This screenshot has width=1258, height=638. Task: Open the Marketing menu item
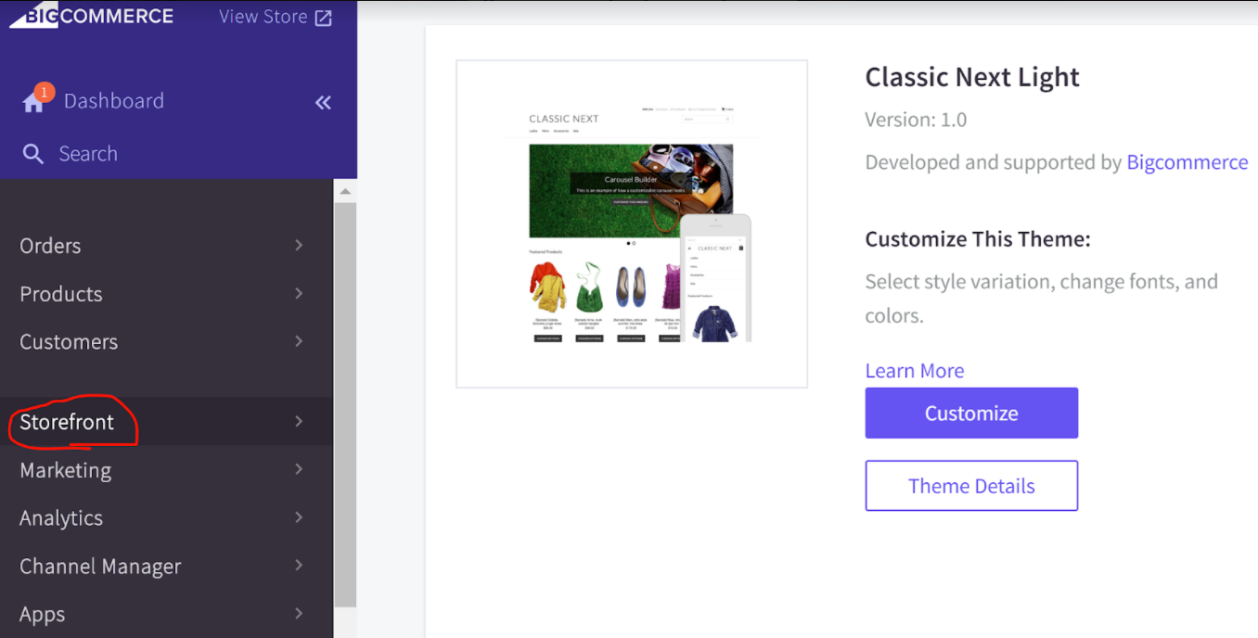(66, 470)
